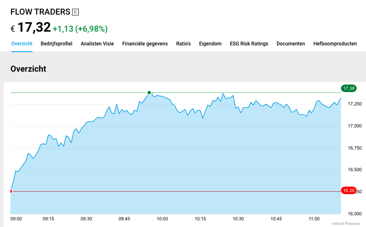Switch to the Bedrijfsprofiel tab
Image resolution: width=366 pixels, height=227 pixels.
[x=57, y=44]
